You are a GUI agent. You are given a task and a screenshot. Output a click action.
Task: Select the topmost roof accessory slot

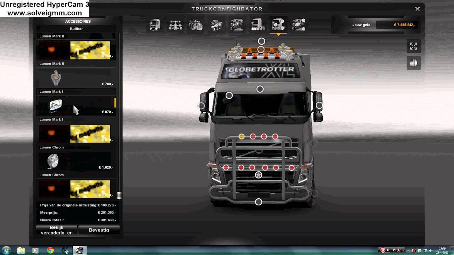(261, 41)
